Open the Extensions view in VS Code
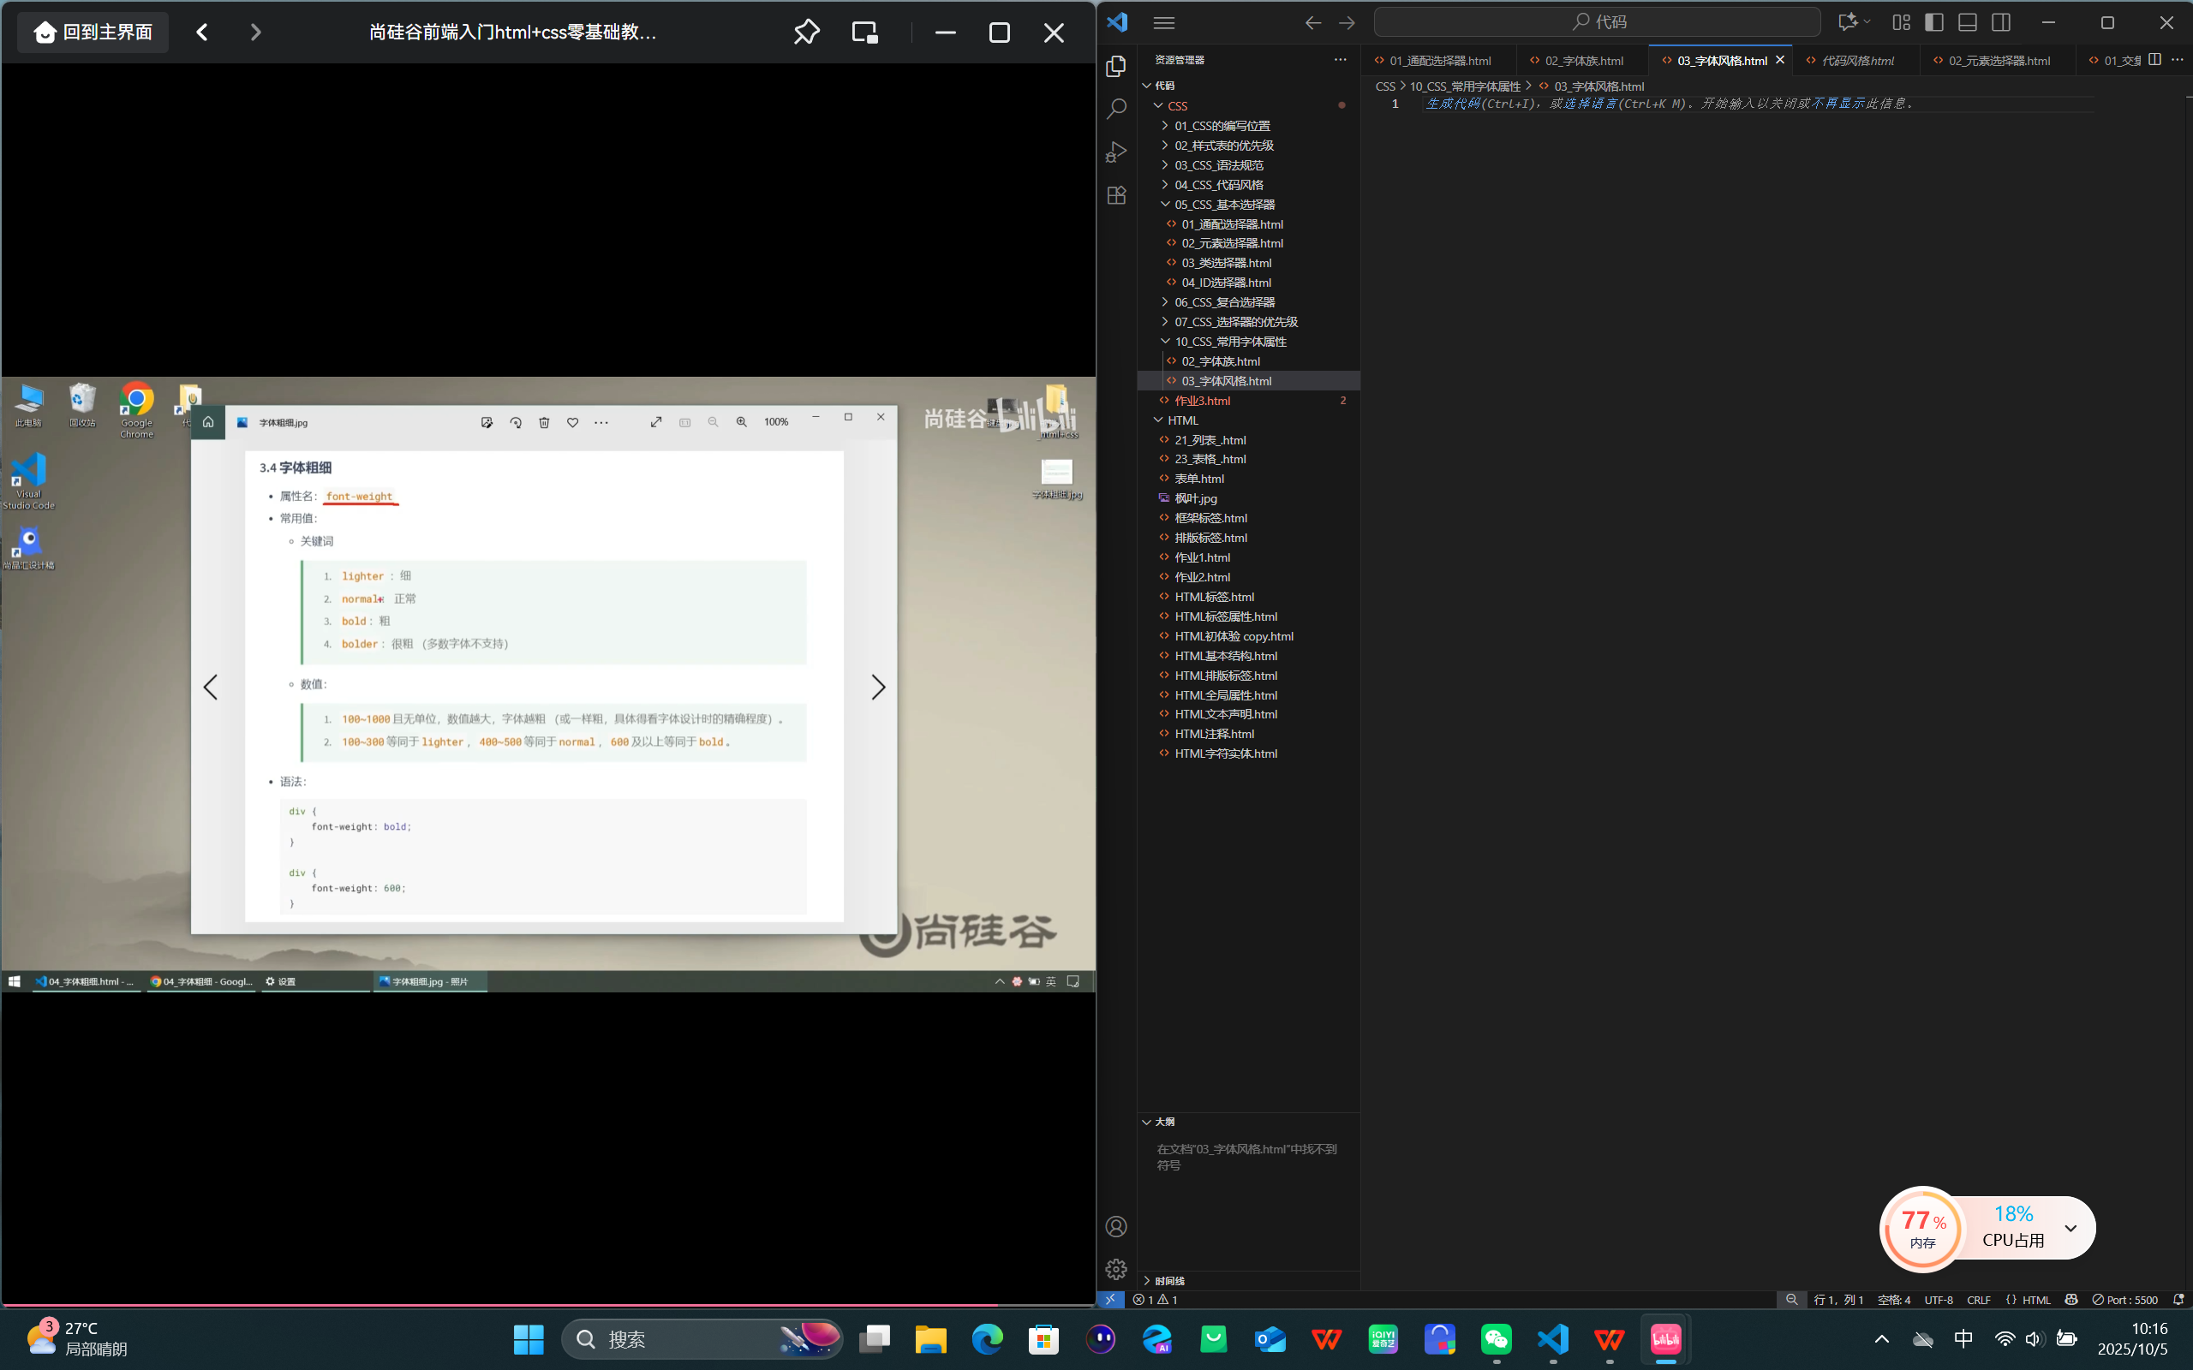Image resolution: width=2193 pixels, height=1370 pixels. 1116,195
